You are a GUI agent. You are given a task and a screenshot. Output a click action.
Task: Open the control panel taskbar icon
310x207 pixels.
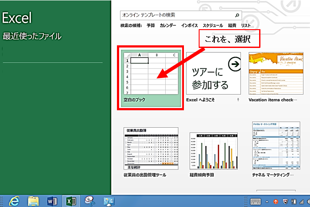[x=109, y=201]
